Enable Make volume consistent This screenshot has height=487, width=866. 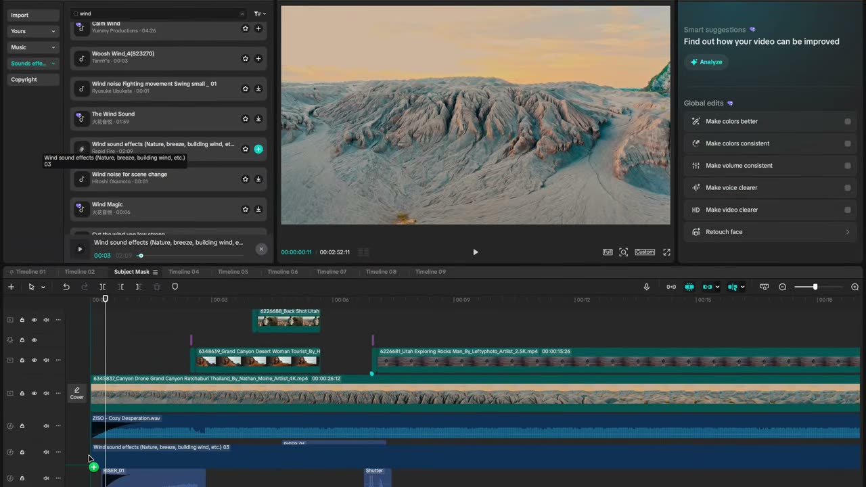tap(847, 166)
